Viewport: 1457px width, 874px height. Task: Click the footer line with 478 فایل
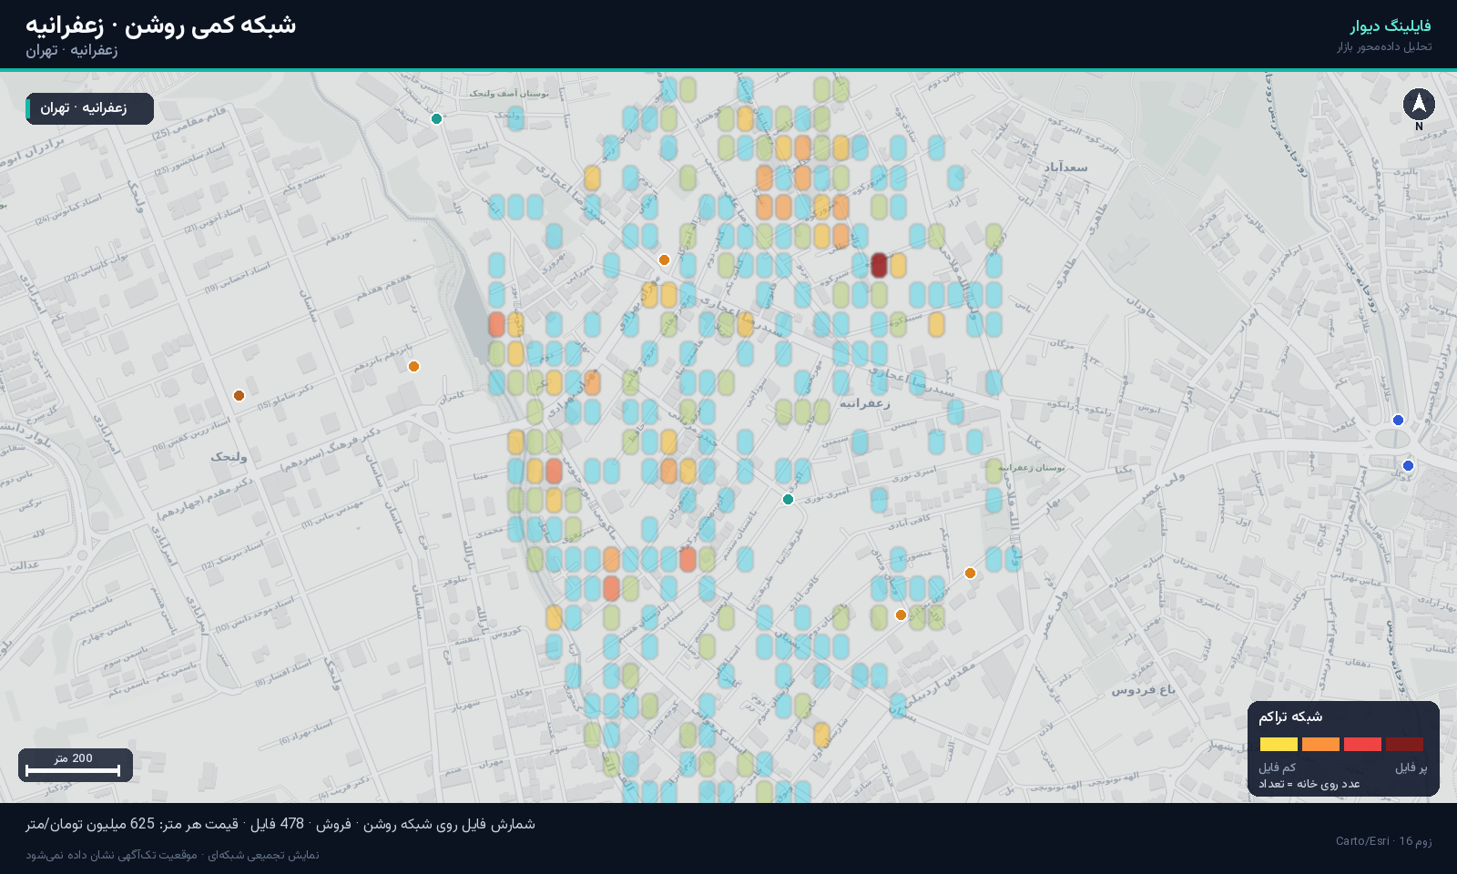[x=280, y=824]
